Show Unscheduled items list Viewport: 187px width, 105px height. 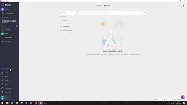coord(67,30)
